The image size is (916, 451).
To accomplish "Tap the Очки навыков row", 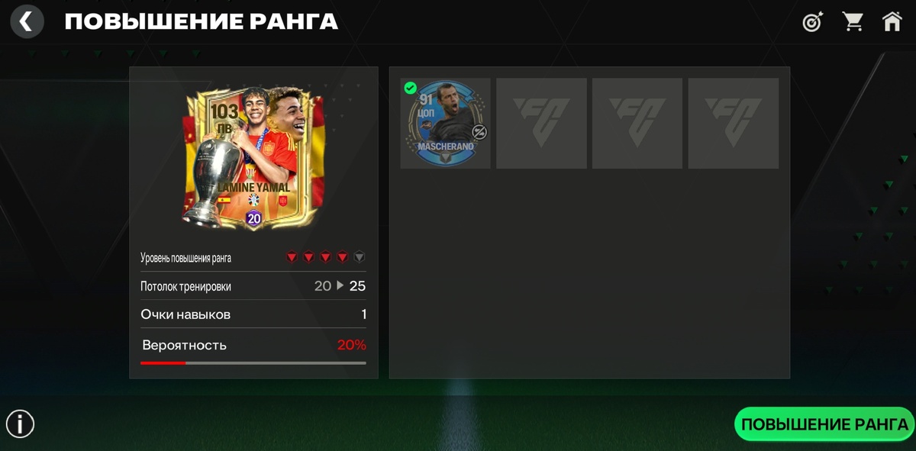I will pos(253,314).
